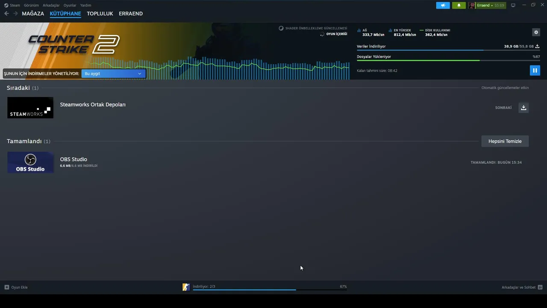Start Steamworks download with arrow button
547x308 pixels.
tap(523, 108)
